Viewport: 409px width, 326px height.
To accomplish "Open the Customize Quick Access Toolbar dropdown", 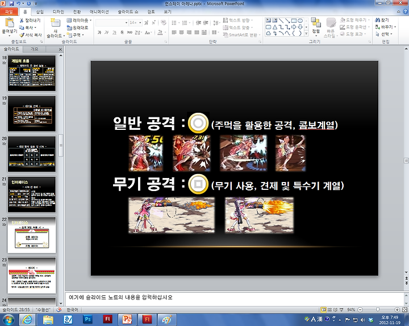I will (x=35, y=3).
